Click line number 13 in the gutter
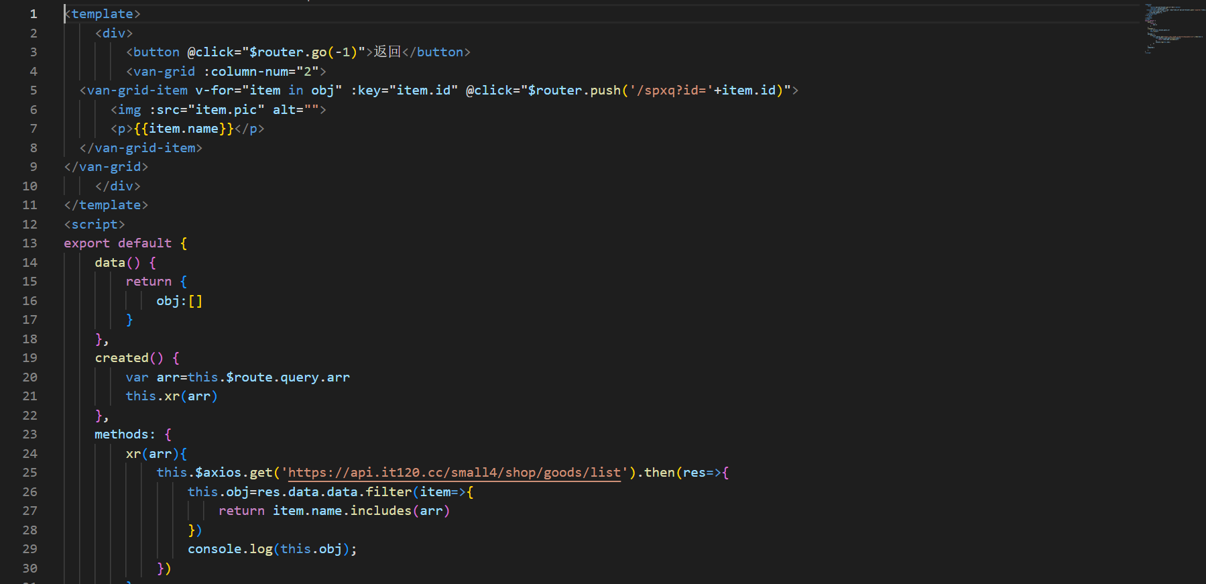 29,243
